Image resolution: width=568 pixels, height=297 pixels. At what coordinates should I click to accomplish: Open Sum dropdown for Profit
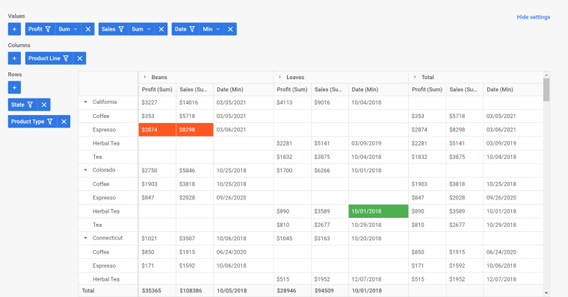[x=68, y=29]
